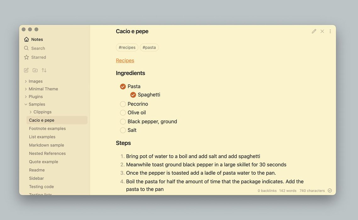Check off Salt ingredient

tap(123, 130)
